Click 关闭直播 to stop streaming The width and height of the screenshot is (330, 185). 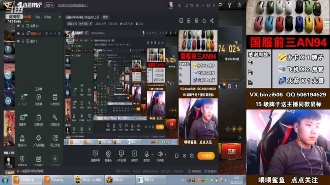coord(206,156)
